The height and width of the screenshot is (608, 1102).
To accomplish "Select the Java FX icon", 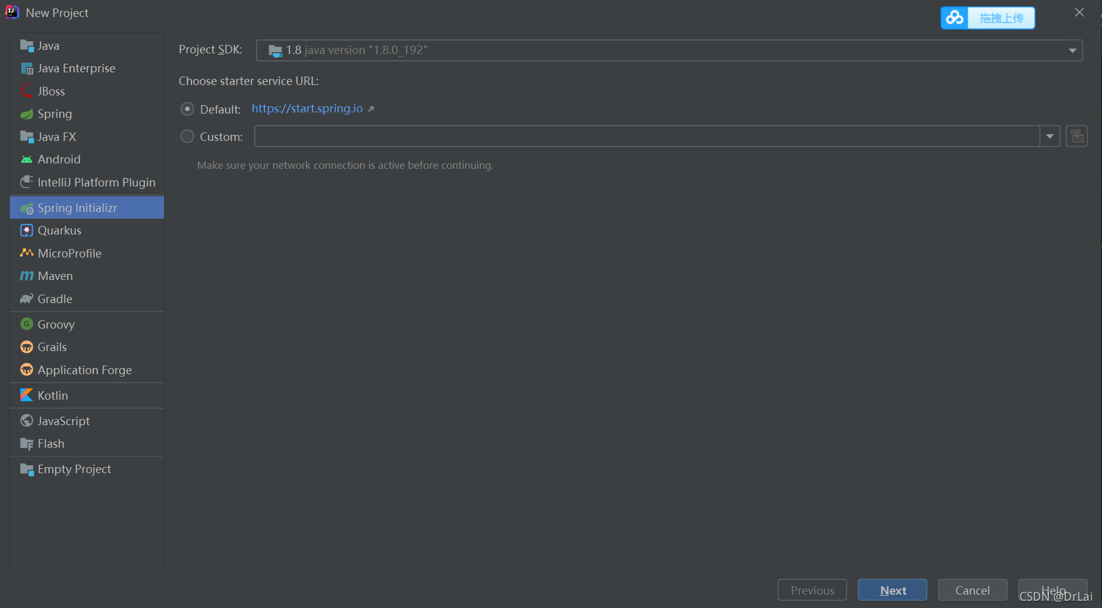I will click(x=27, y=137).
